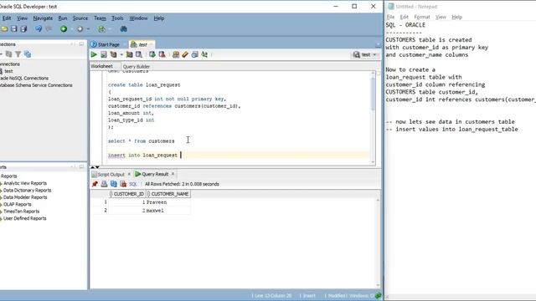Select User Defined Reports in tree

coord(24,218)
